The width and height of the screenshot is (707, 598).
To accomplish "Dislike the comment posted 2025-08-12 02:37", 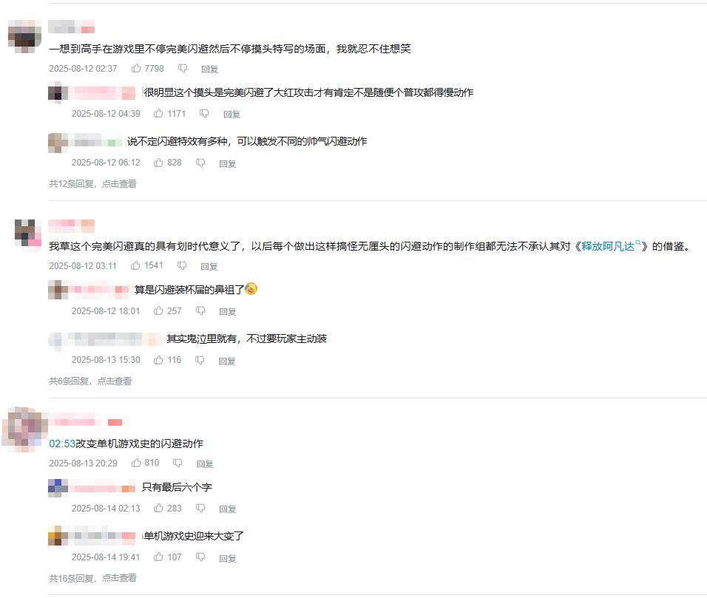I will point(183,69).
